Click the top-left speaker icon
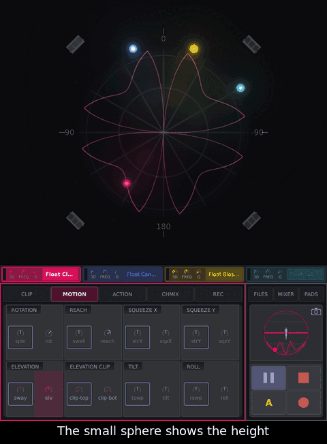This screenshot has width=327, height=444. pyautogui.click(x=75, y=44)
